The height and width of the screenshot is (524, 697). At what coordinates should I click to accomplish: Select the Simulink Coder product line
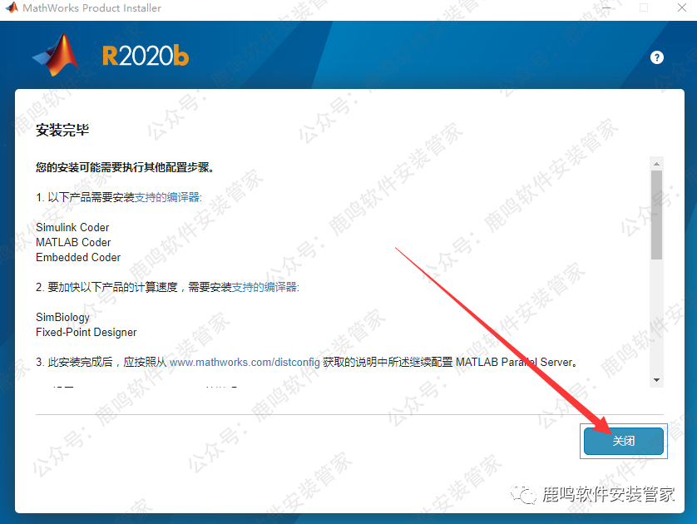tap(72, 227)
